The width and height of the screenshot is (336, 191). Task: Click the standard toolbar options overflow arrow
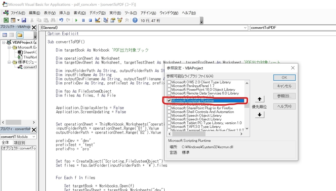(202, 20)
